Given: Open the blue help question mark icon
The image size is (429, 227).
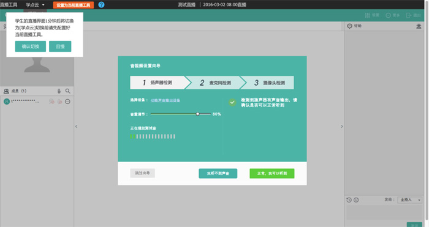Looking at the screenshot, I should [x=101, y=5].
